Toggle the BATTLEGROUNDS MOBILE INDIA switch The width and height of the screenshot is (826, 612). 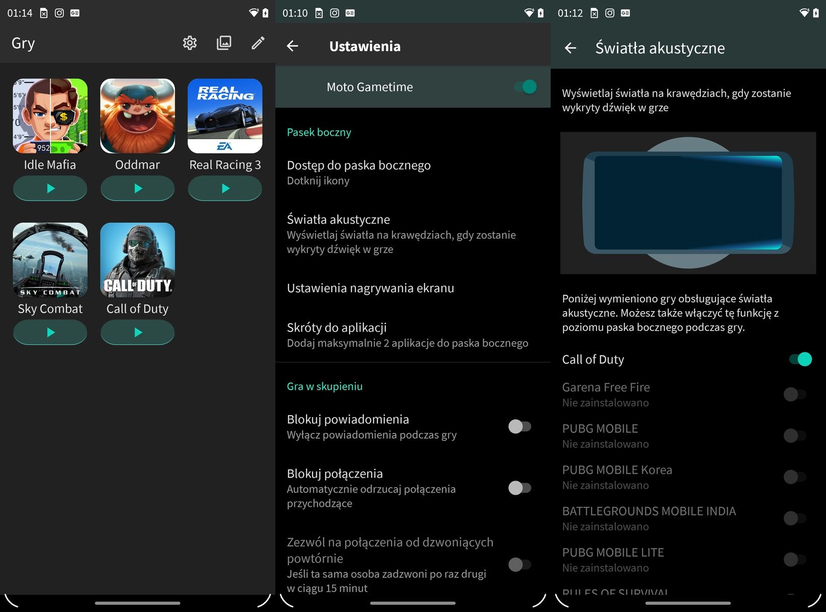coord(795,518)
